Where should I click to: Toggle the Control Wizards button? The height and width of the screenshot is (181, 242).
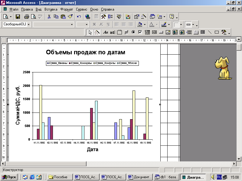[x=97, y=32]
